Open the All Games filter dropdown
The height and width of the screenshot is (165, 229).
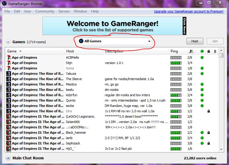(114, 41)
